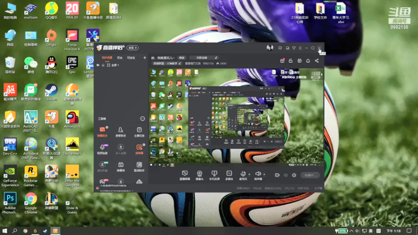Click the room number 9982156
Image resolution: width=418 pixels, height=235 pixels.
coord(208,63)
